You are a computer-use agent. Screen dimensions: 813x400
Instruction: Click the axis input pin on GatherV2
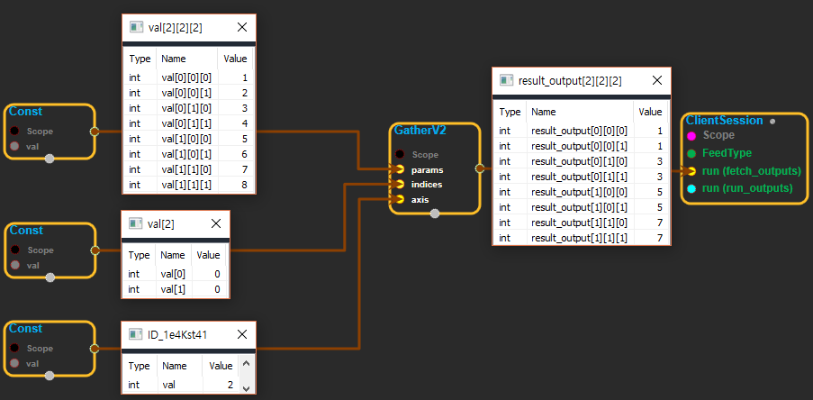pyautogui.click(x=399, y=200)
